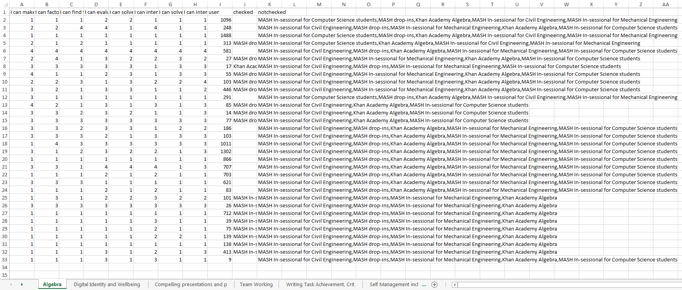Click the 'user' header cell
Screen dimensions: 682x290
point(220,12)
